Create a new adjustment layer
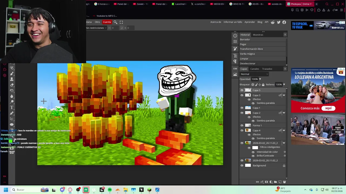Image resolution: width=346 pixels, height=194 pixels. [x=271, y=182]
